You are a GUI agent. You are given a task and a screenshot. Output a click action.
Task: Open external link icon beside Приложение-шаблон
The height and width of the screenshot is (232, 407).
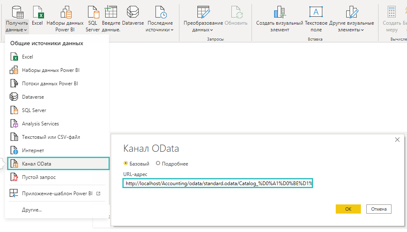pyautogui.click(x=99, y=194)
